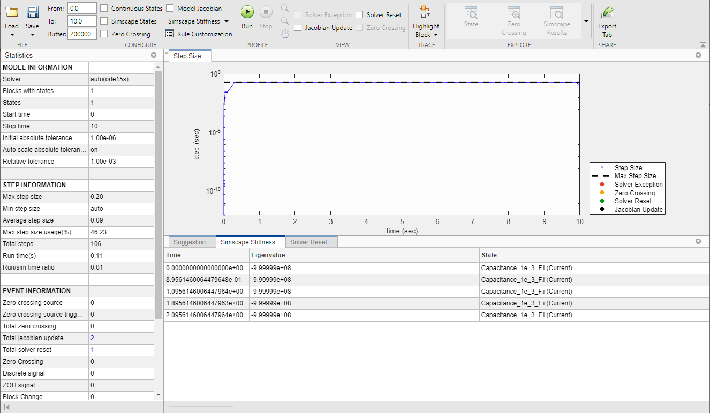Screen dimensions: 710x413
Task: Click the Save icon in toolbar
Action: pos(32,12)
